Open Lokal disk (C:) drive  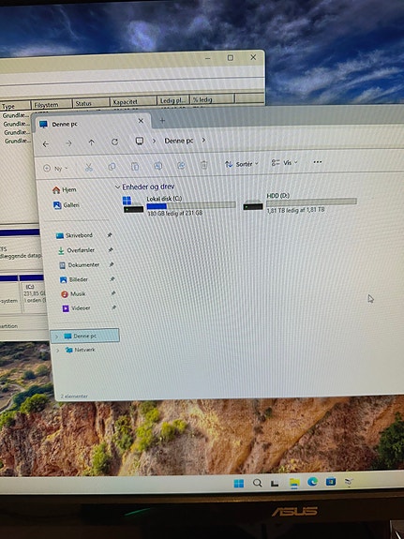pos(179,205)
